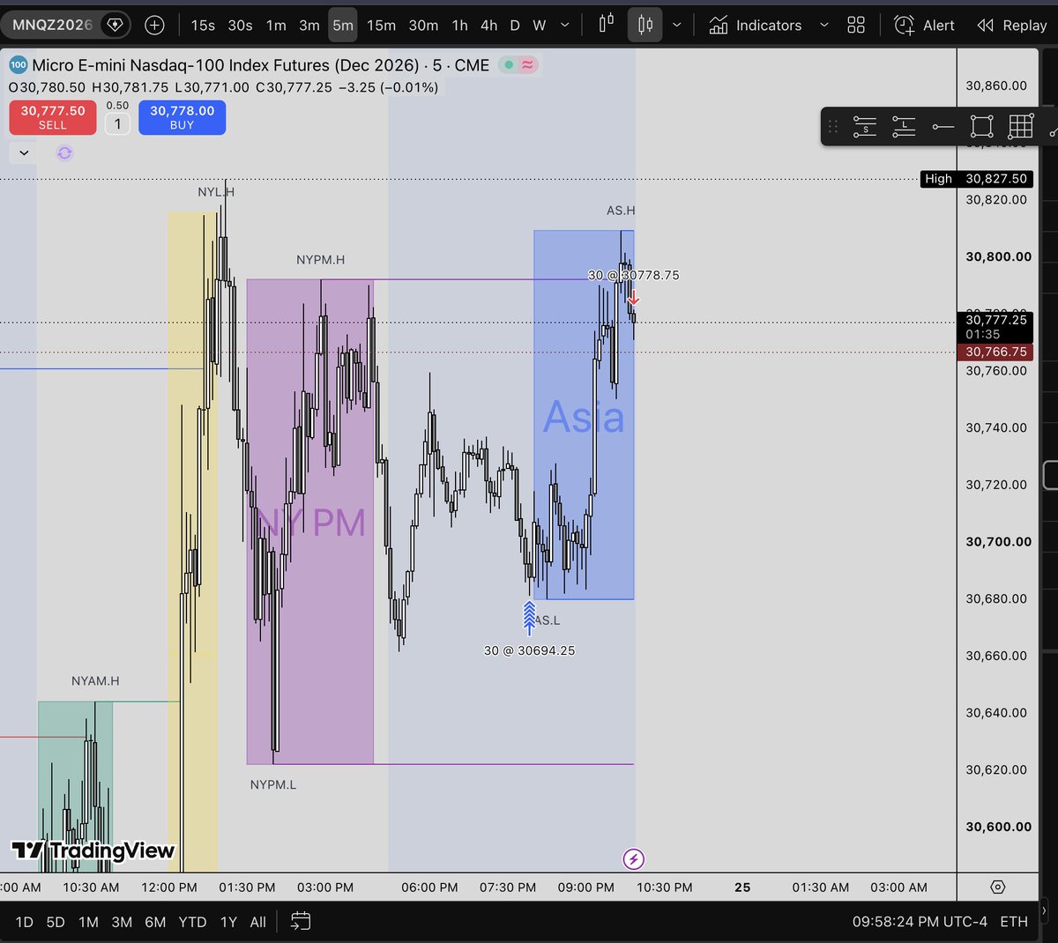Screen dimensions: 1058x943
Task: Switch to the Daily (D) interval
Action: pyautogui.click(x=515, y=26)
